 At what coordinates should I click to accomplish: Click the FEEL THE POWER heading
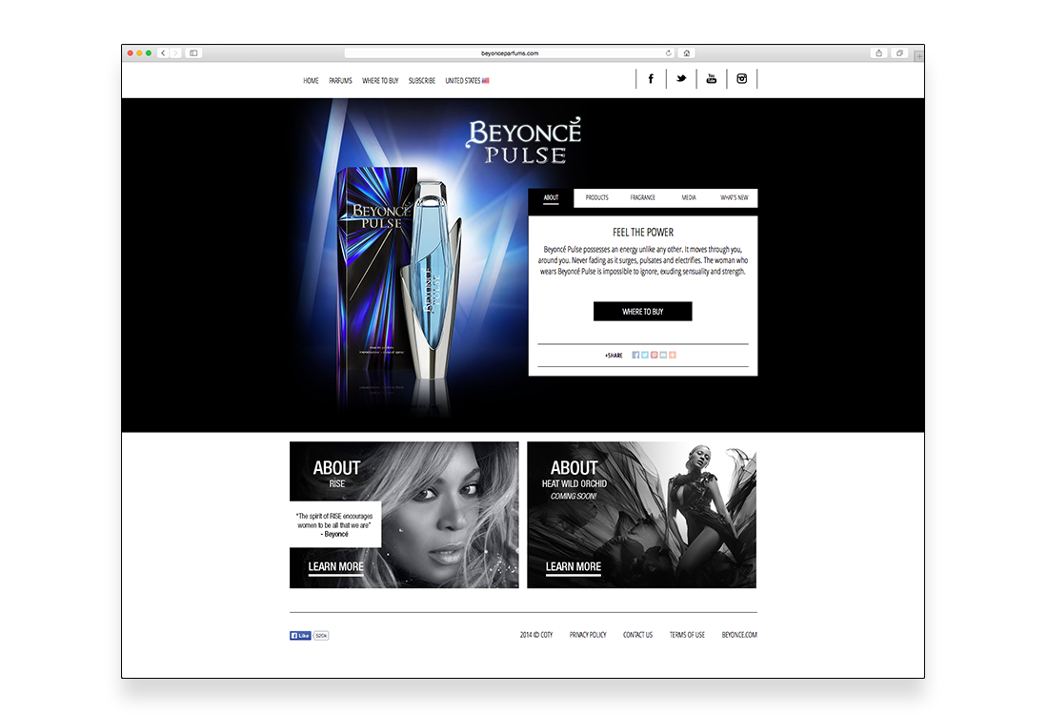(x=643, y=233)
